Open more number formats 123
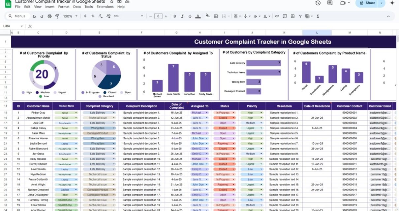This screenshot has width=399, height=211. click(x=116, y=16)
